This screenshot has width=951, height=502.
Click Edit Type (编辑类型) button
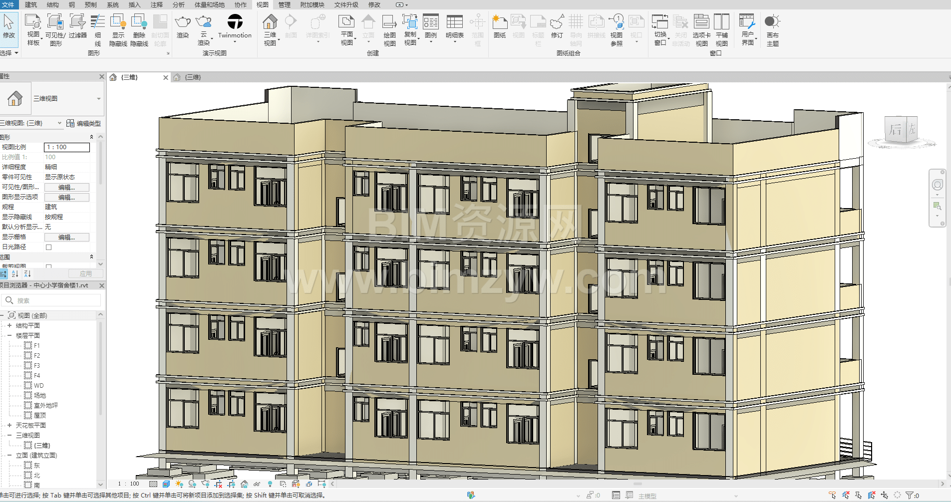(x=84, y=123)
